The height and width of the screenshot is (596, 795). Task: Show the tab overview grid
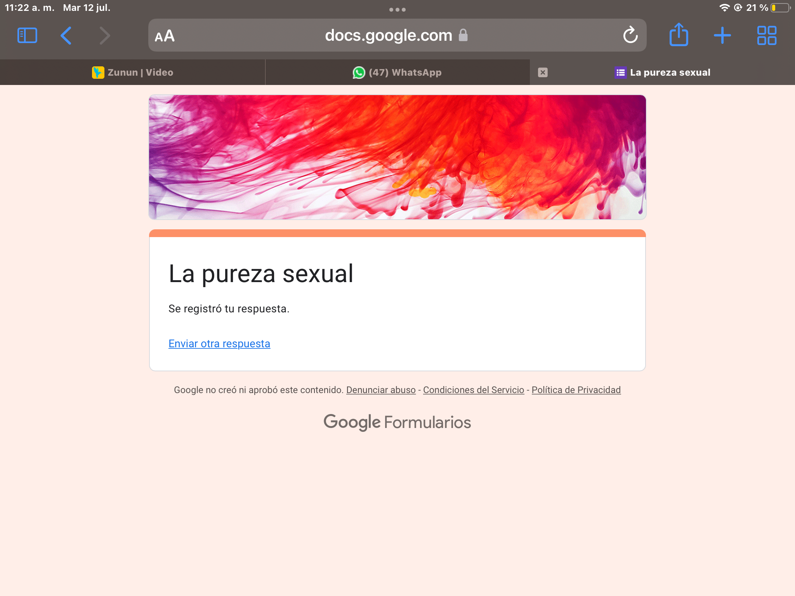[767, 35]
